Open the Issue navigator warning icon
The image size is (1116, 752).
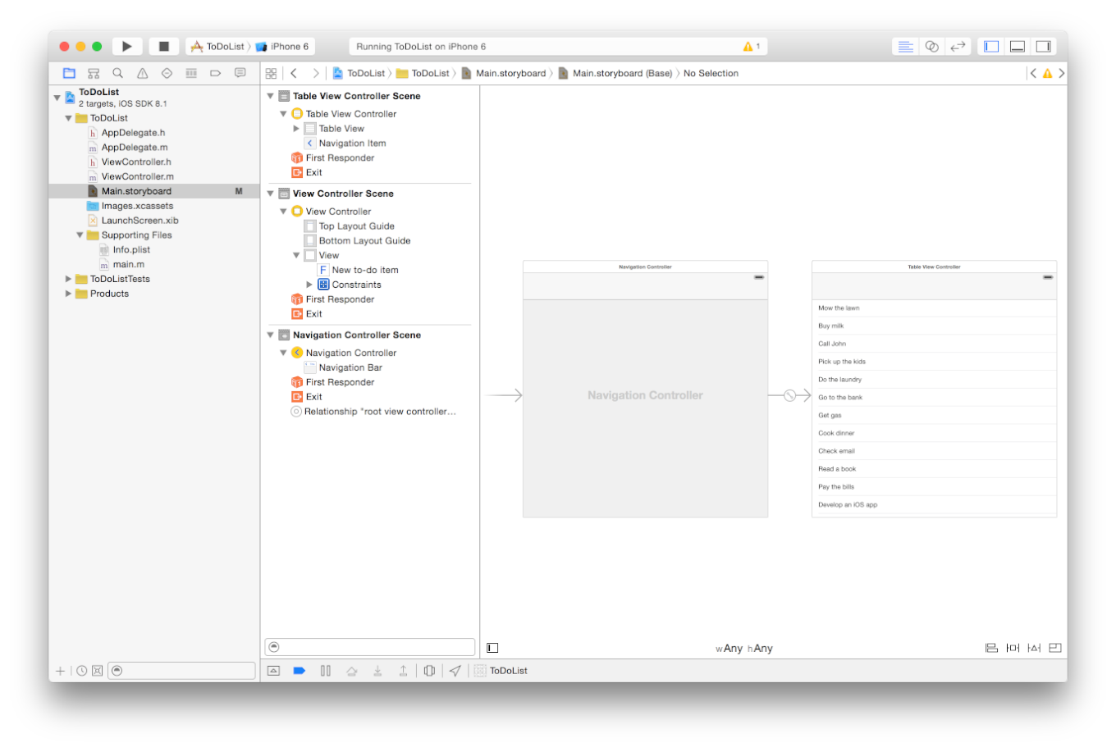pos(142,73)
